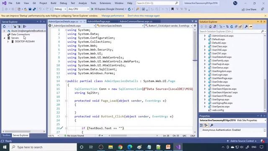
Task: Click Property Pages wrench in Properties panel
Action: click(x=211, y=125)
